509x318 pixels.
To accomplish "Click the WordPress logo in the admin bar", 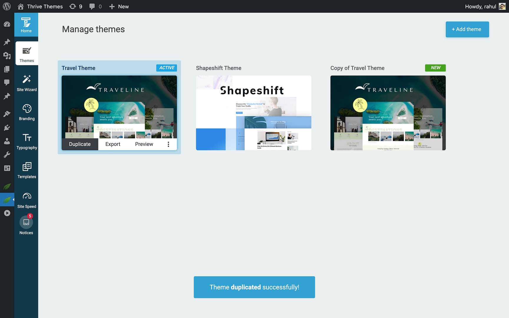I will [6, 6].
